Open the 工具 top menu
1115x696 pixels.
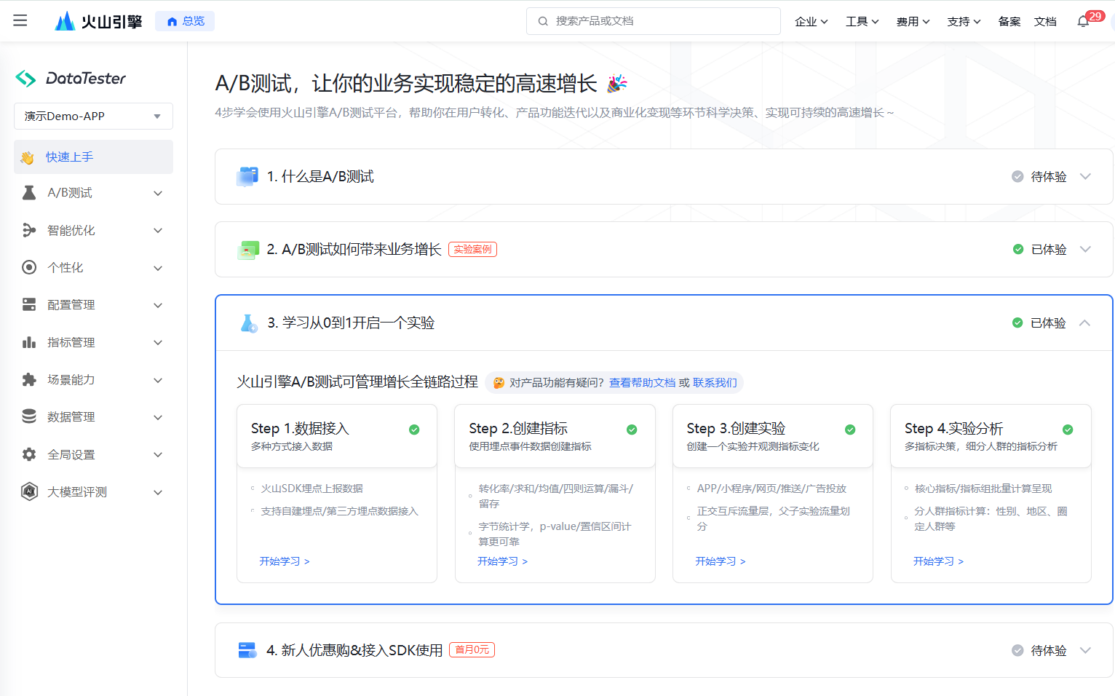coord(862,22)
